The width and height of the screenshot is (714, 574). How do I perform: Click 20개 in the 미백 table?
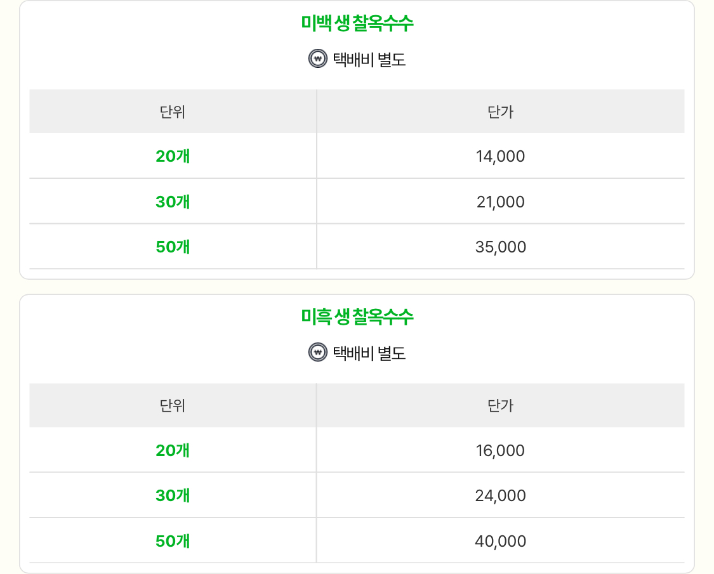[x=173, y=156]
